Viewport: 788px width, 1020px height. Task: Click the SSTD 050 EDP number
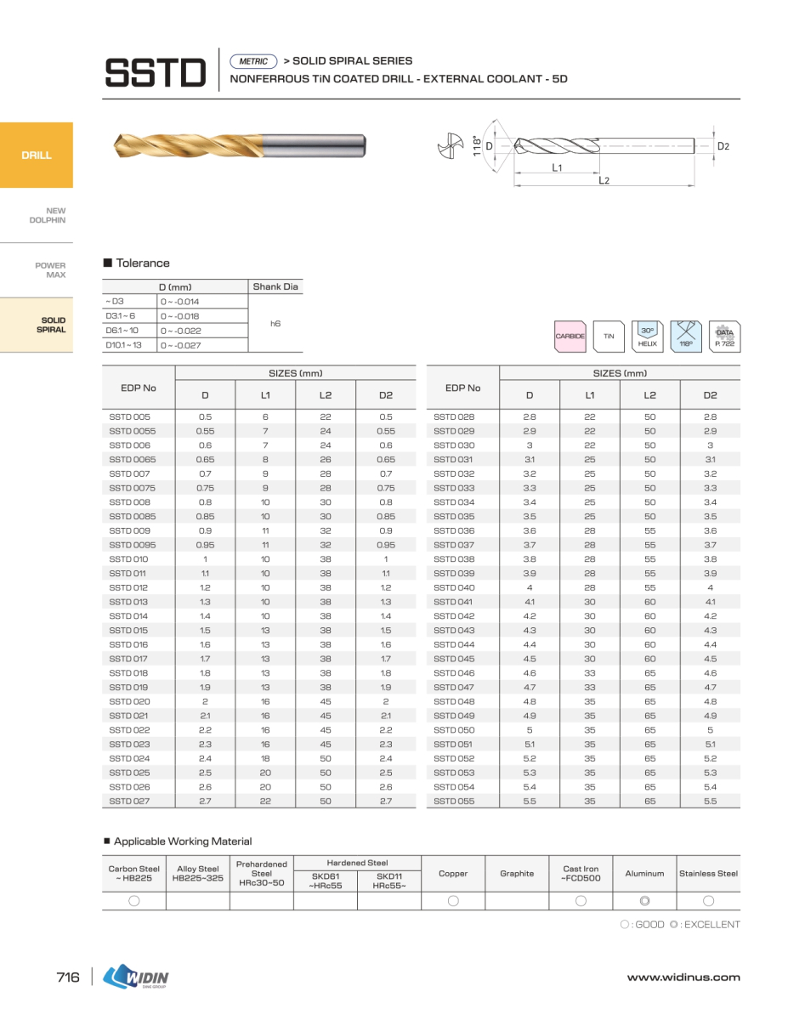coord(454,730)
